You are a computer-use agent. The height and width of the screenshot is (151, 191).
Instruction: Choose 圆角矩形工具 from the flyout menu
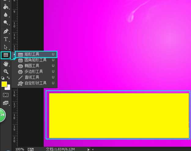click(x=35, y=60)
